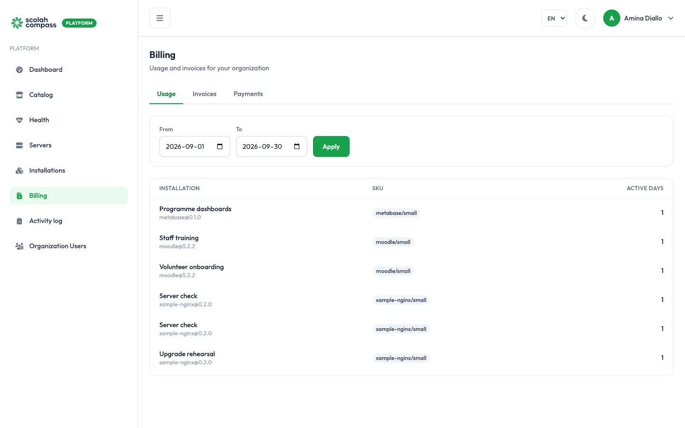Viewport: 685px width, 428px height.
Task: Click the moodle/small tag in Staff training row
Action: pyautogui.click(x=393, y=242)
